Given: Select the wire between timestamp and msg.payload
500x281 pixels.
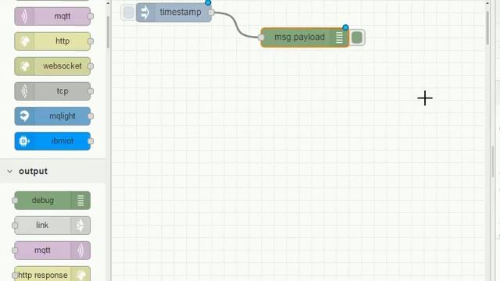Looking at the screenshot, I should coord(236,26).
